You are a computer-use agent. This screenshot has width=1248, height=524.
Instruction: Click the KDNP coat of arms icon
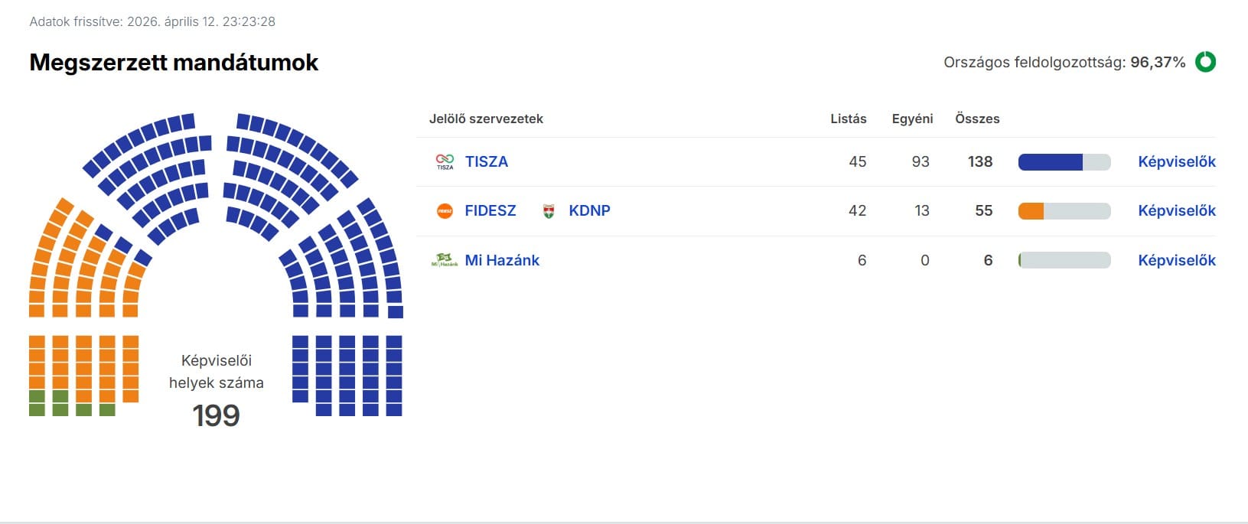pos(549,211)
